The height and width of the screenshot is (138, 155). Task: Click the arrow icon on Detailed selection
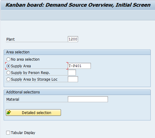point(9,112)
